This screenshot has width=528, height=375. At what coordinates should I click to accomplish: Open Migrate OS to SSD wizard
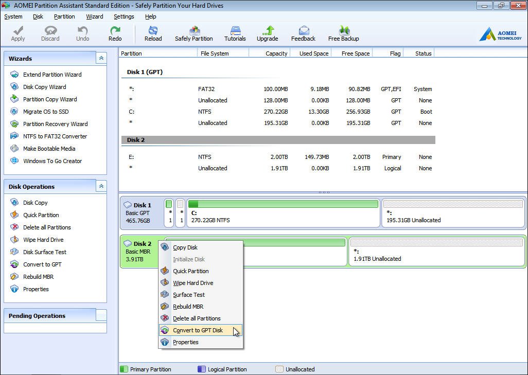pyautogui.click(x=45, y=112)
